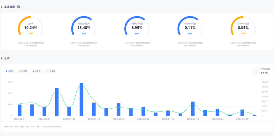
Task: Click the bar above 2024-01-04
Action: [x=69, y=111]
